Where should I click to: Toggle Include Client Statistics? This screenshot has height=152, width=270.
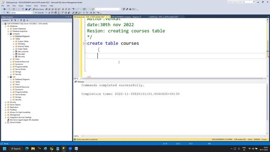[x=69, y=13]
